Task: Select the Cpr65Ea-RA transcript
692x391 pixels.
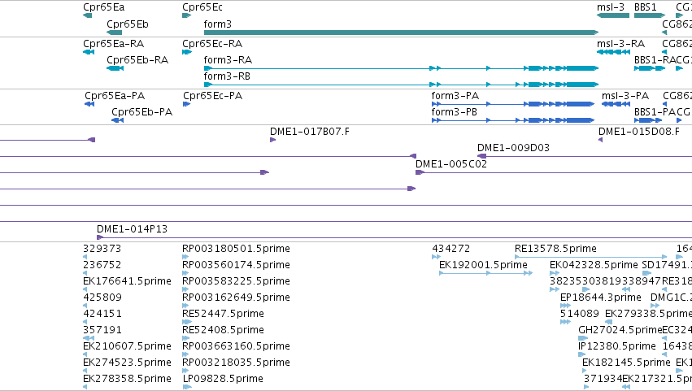Action: [89, 52]
